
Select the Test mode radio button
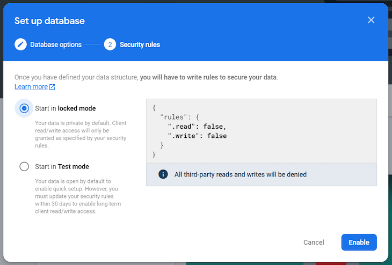coord(24,166)
